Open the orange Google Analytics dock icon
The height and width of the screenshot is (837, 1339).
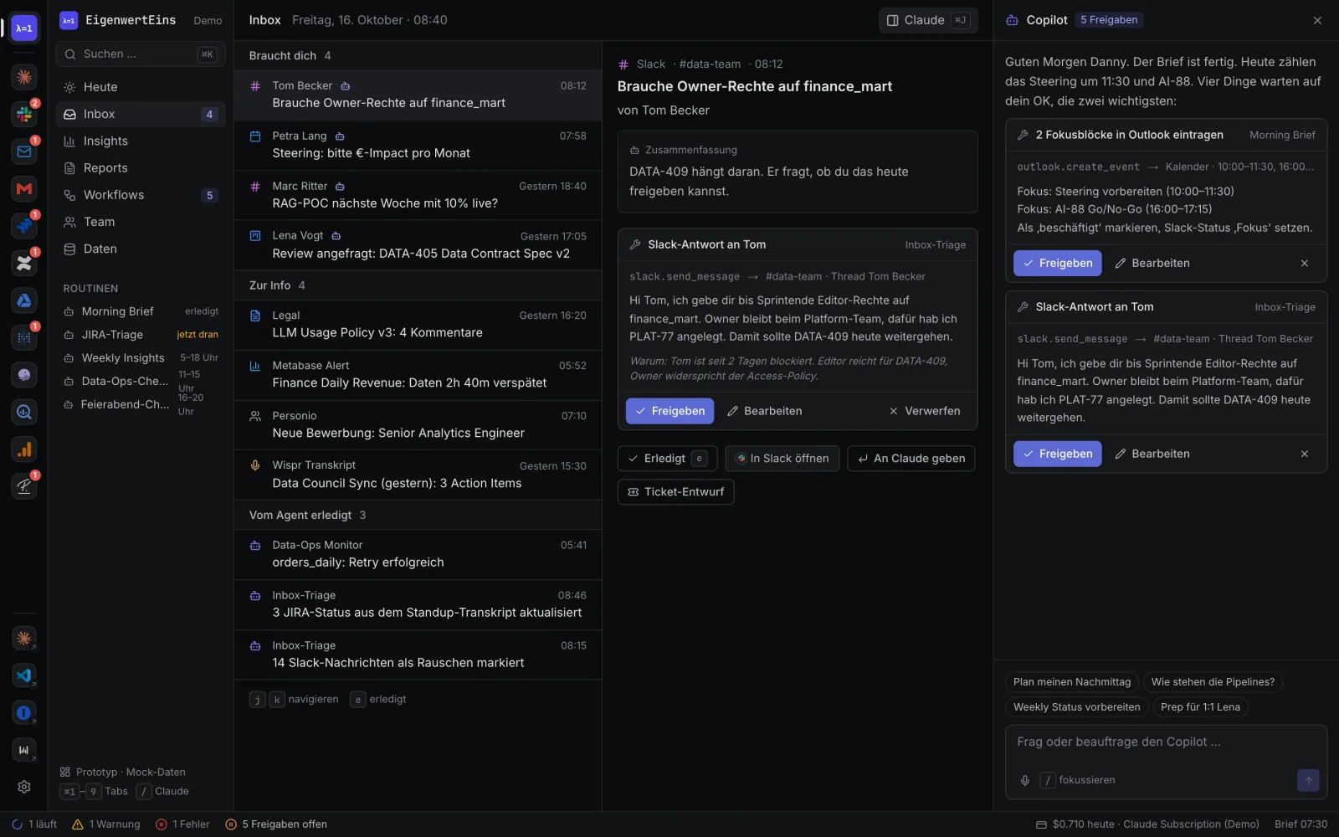coord(24,449)
